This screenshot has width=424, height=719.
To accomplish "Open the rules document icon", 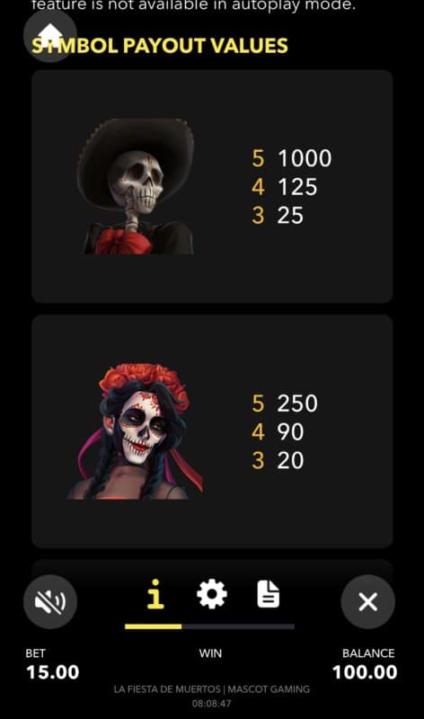I will [269, 594].
